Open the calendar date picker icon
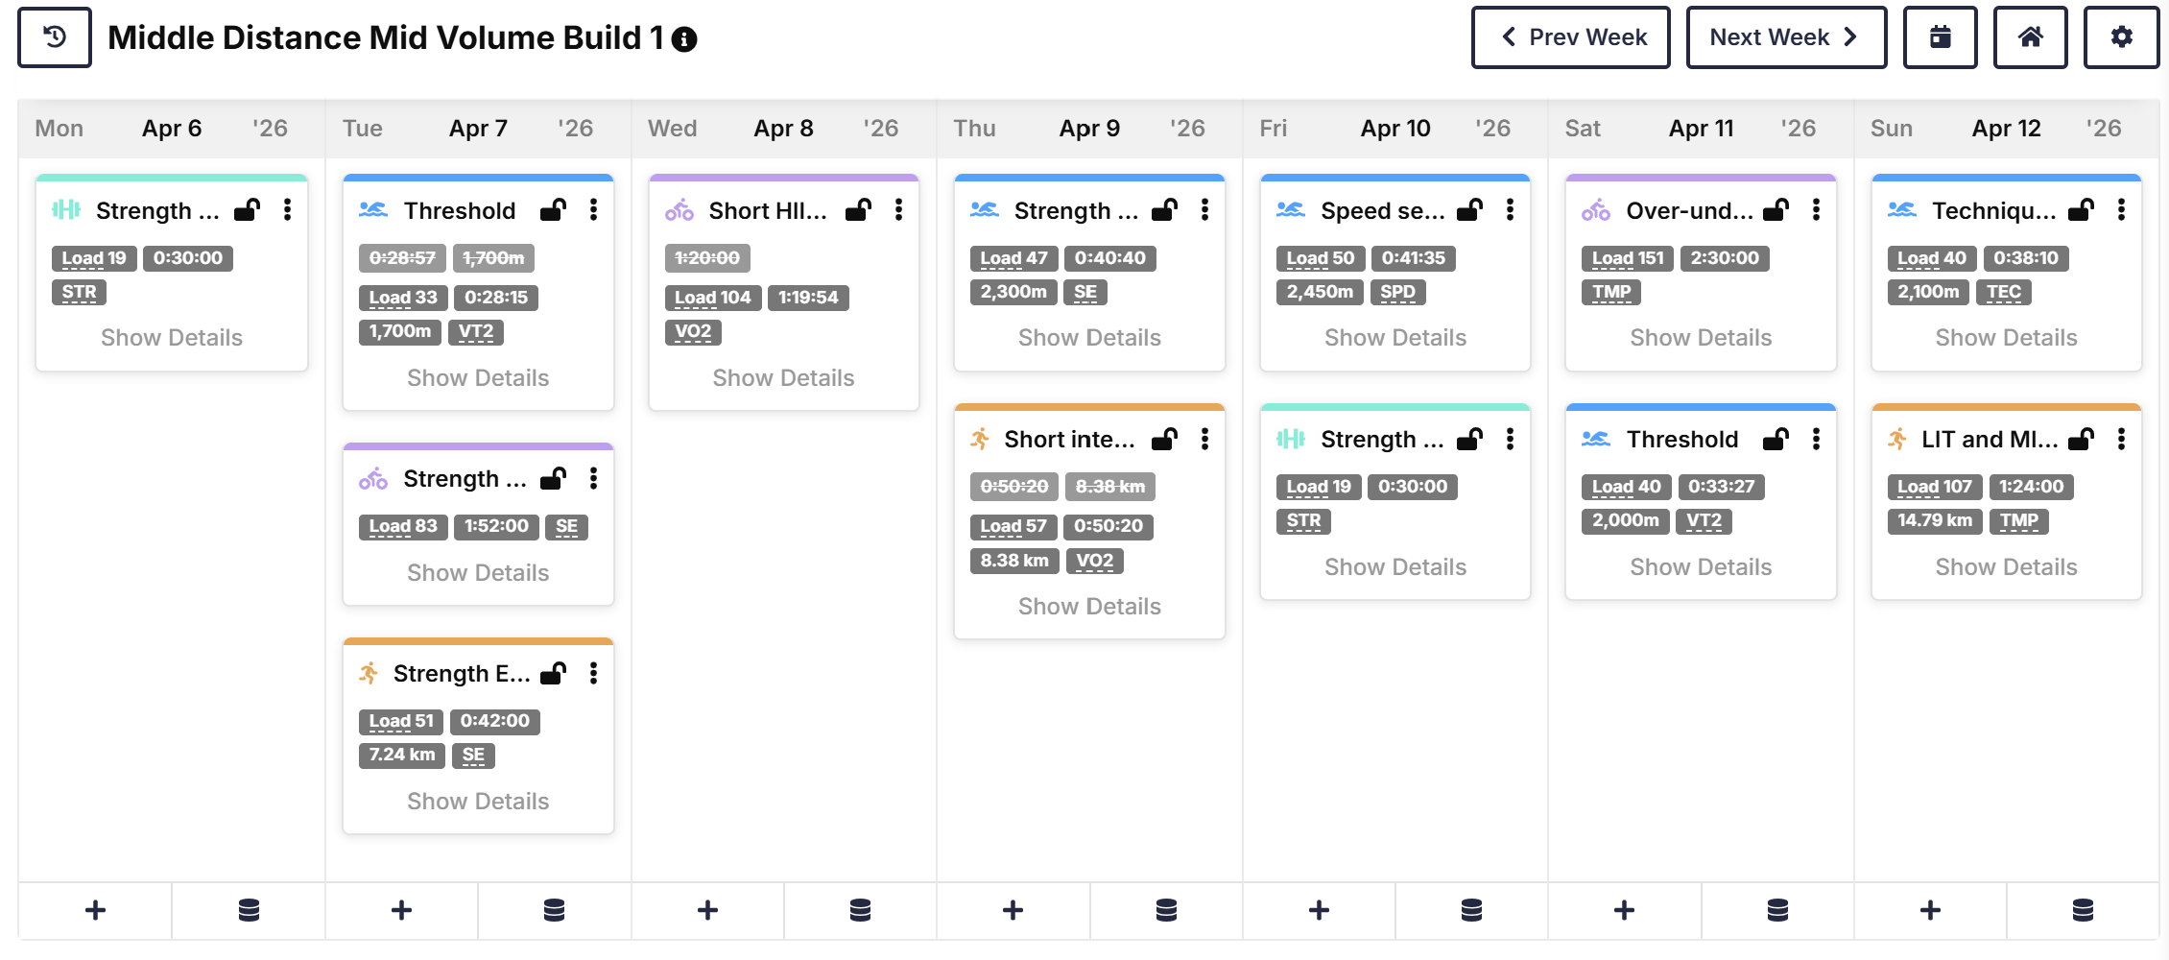Screen dimensions: 2169x960 pyautogui.click(x=1940, y=37)
